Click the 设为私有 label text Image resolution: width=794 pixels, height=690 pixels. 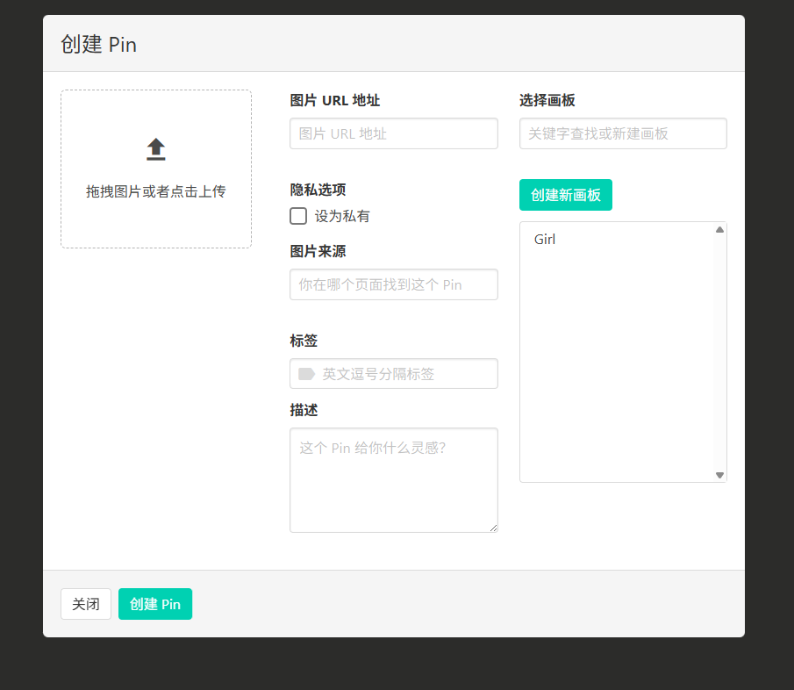click(x=342, y=216)
